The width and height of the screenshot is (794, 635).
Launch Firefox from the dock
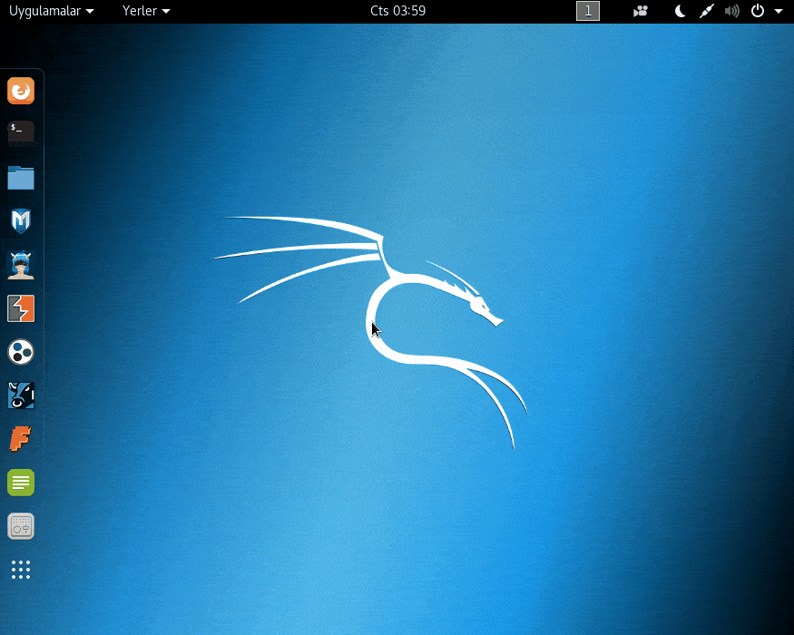click(21, 91)
